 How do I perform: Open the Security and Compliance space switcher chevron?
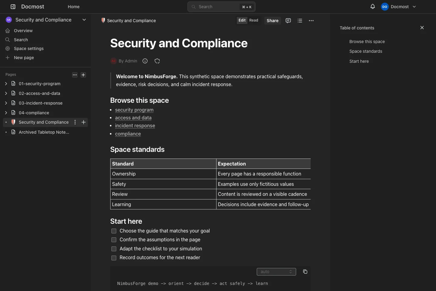84,20
